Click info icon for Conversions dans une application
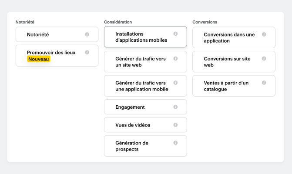 (264, 34)
